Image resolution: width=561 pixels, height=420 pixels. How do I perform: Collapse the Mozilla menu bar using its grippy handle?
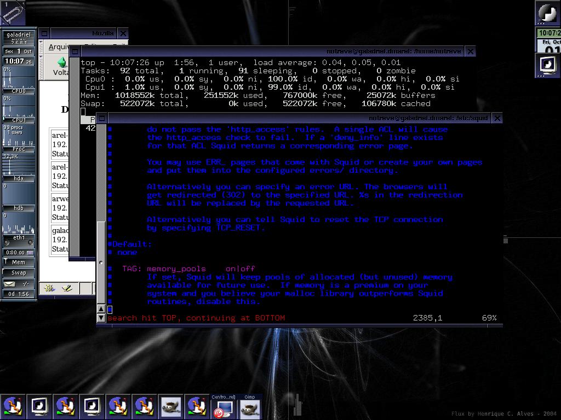41,46
